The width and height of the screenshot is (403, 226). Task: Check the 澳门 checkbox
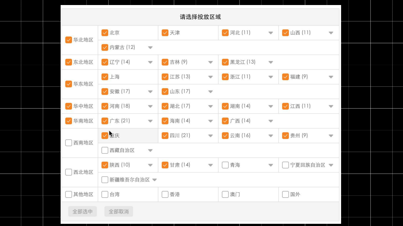(225, 195)
